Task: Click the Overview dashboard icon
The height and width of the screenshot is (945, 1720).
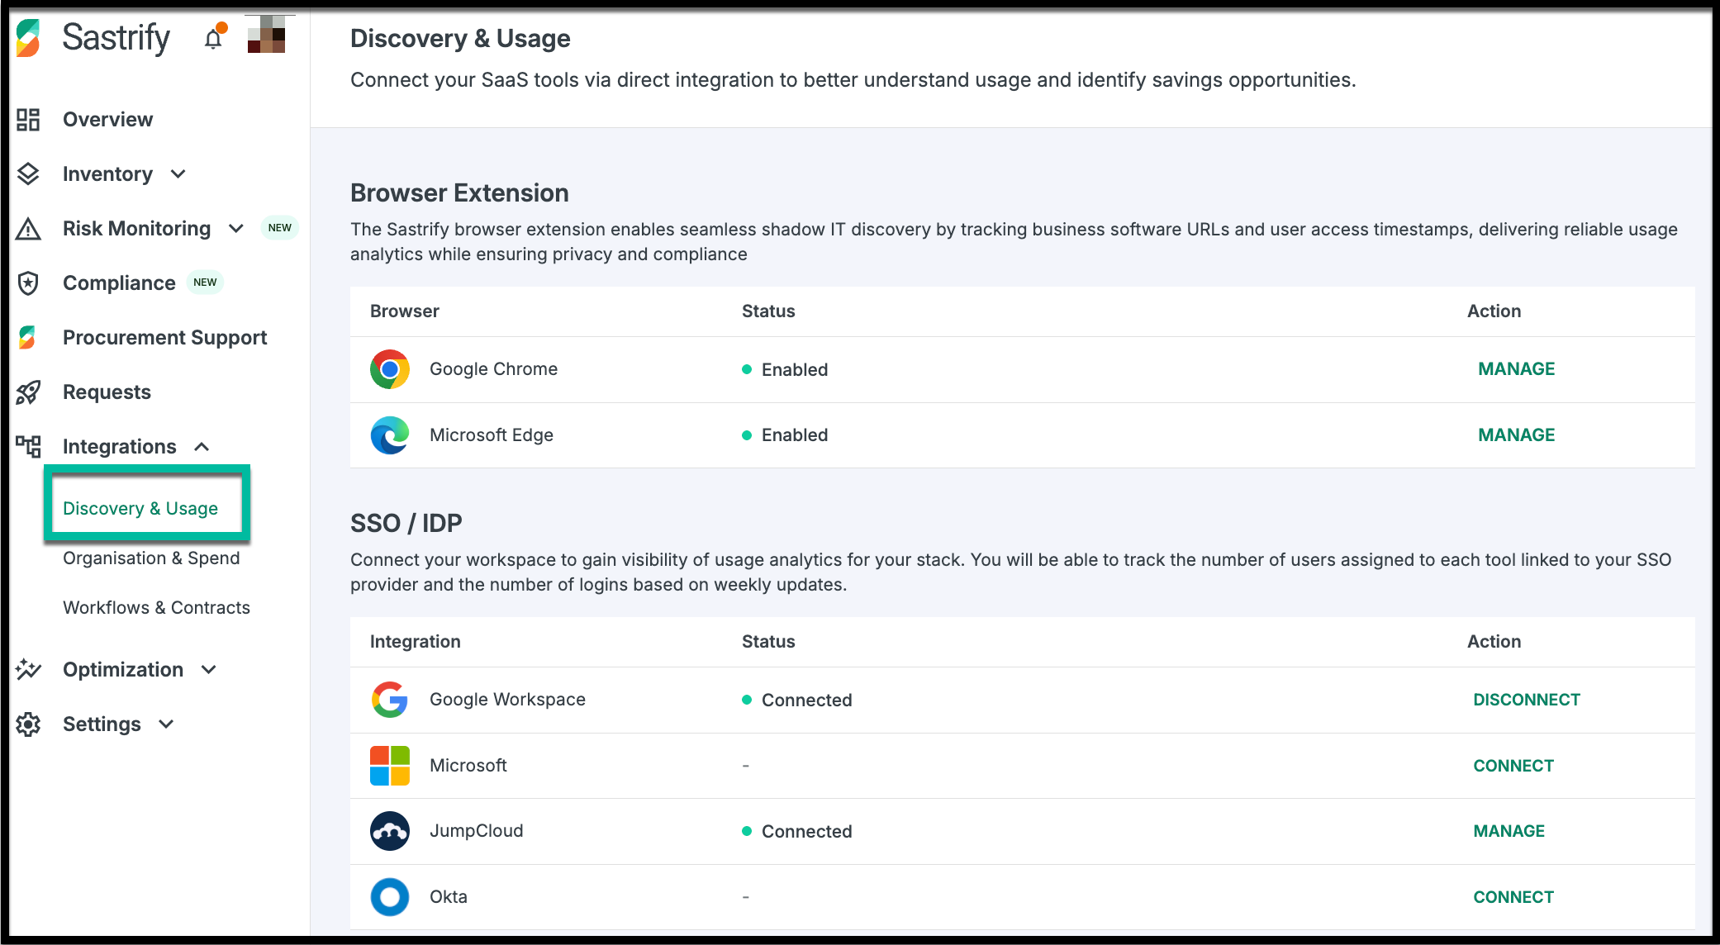Action: pyautogui.click(x=28, y=120)
